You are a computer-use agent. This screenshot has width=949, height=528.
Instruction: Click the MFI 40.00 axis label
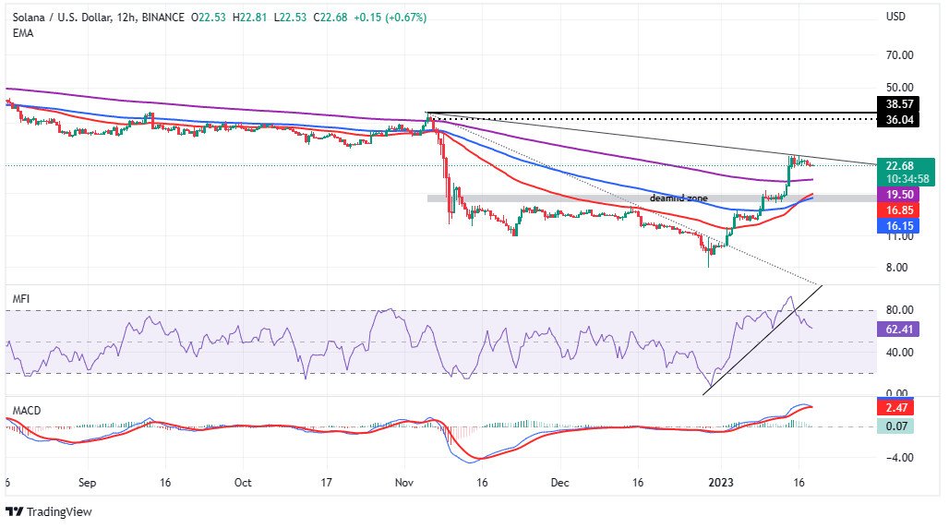(x=899, y=353)
